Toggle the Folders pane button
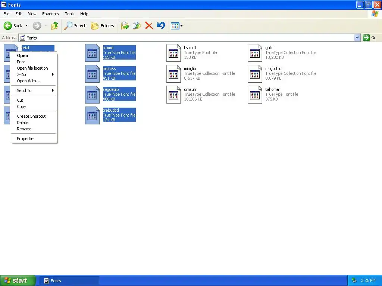Screen dimensions: 382x286 [102, 26]
